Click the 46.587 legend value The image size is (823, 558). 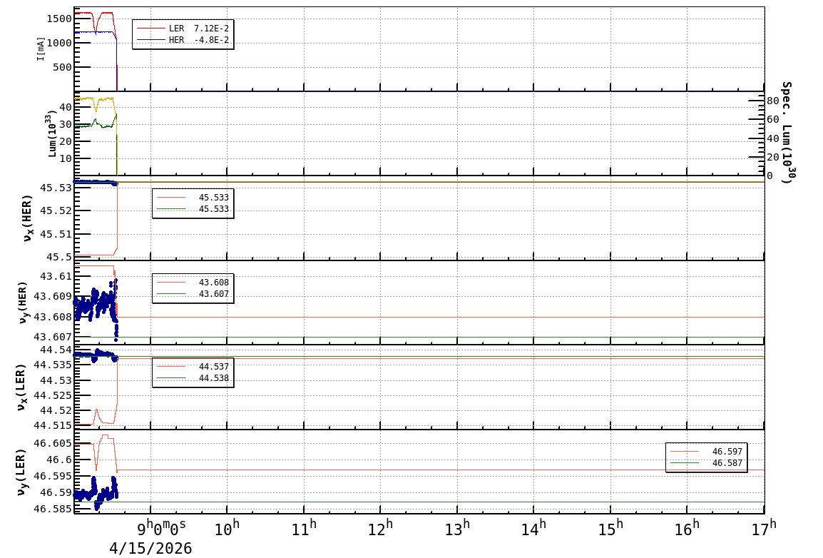pyautogui.click(x=727, y=463)
